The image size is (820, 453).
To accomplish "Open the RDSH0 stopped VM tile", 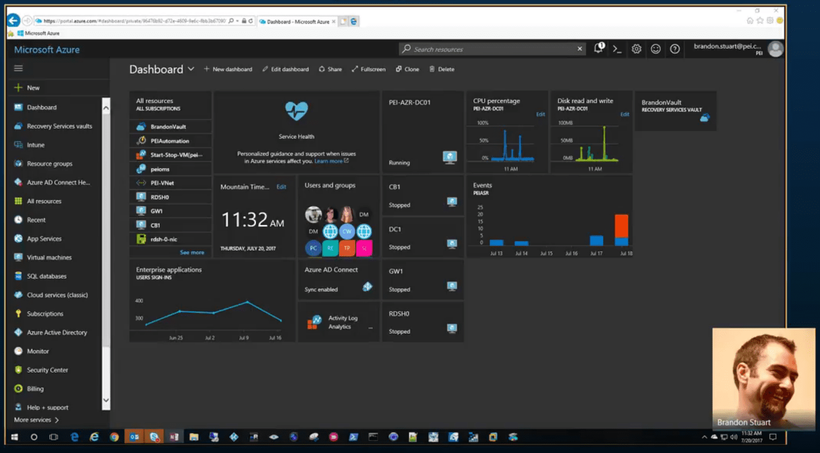I will tap(423, 322).
